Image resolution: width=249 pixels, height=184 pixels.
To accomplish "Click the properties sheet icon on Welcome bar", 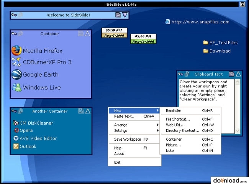I will pos(118,15).
